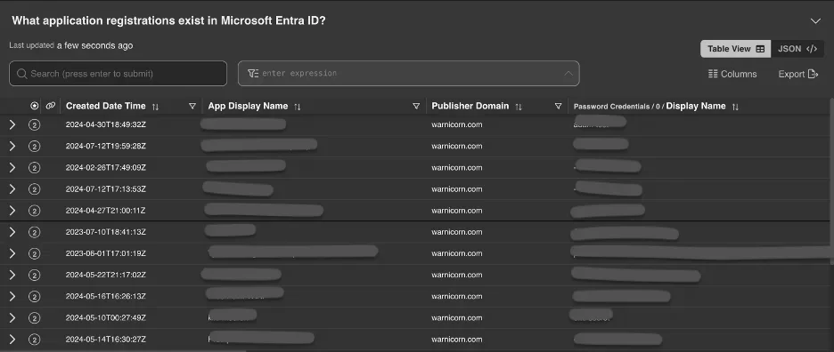Click warnicorn.com in the 2024-07-12T19:59:28Z row
Screen dimensions: 834x352
(x=457, y=146)
